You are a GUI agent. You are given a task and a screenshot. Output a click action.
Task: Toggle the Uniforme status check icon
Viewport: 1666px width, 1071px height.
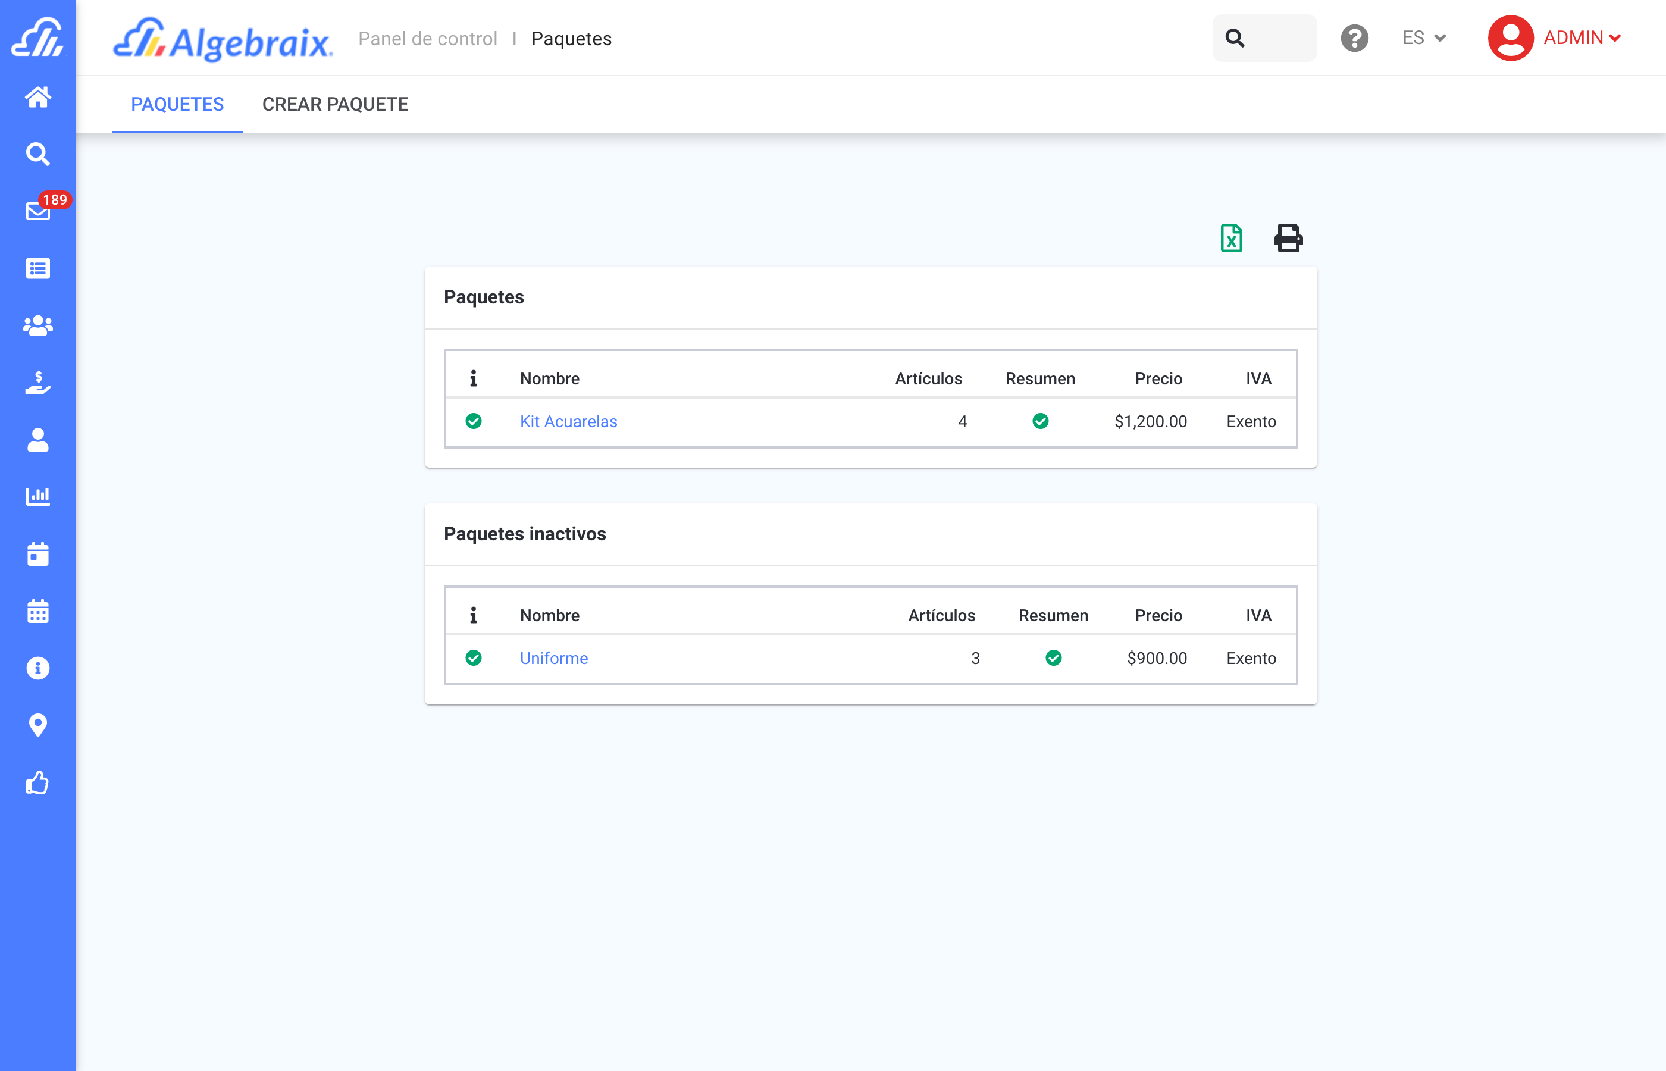point(474,658)
